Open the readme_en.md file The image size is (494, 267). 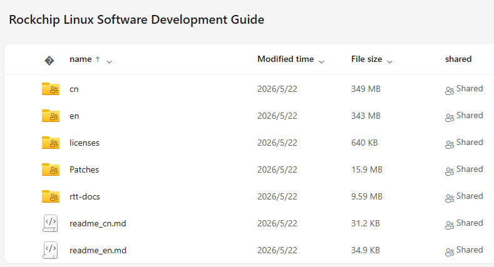(x=98, y=250)
